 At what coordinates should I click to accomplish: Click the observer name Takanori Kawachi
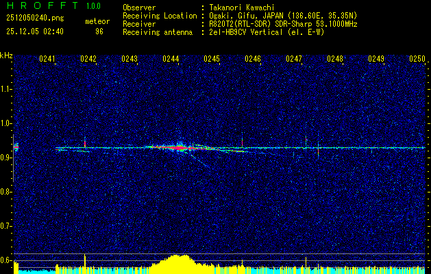pyautogui.click(x=242, y=8)
